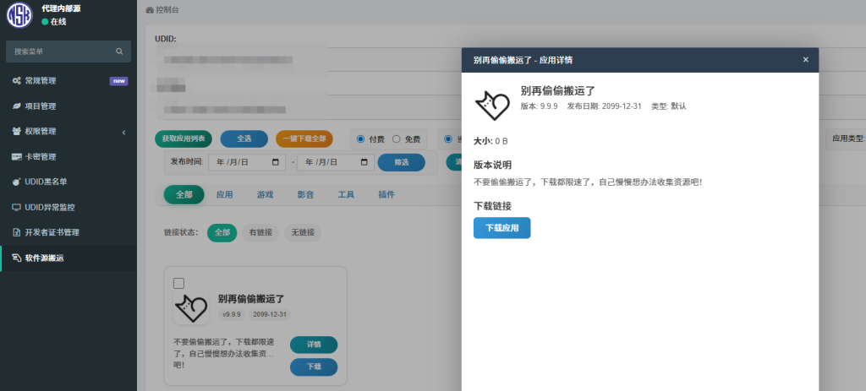
Task: Click the search magnifier icon in sidebar
Action: click(x=119, y=52)
